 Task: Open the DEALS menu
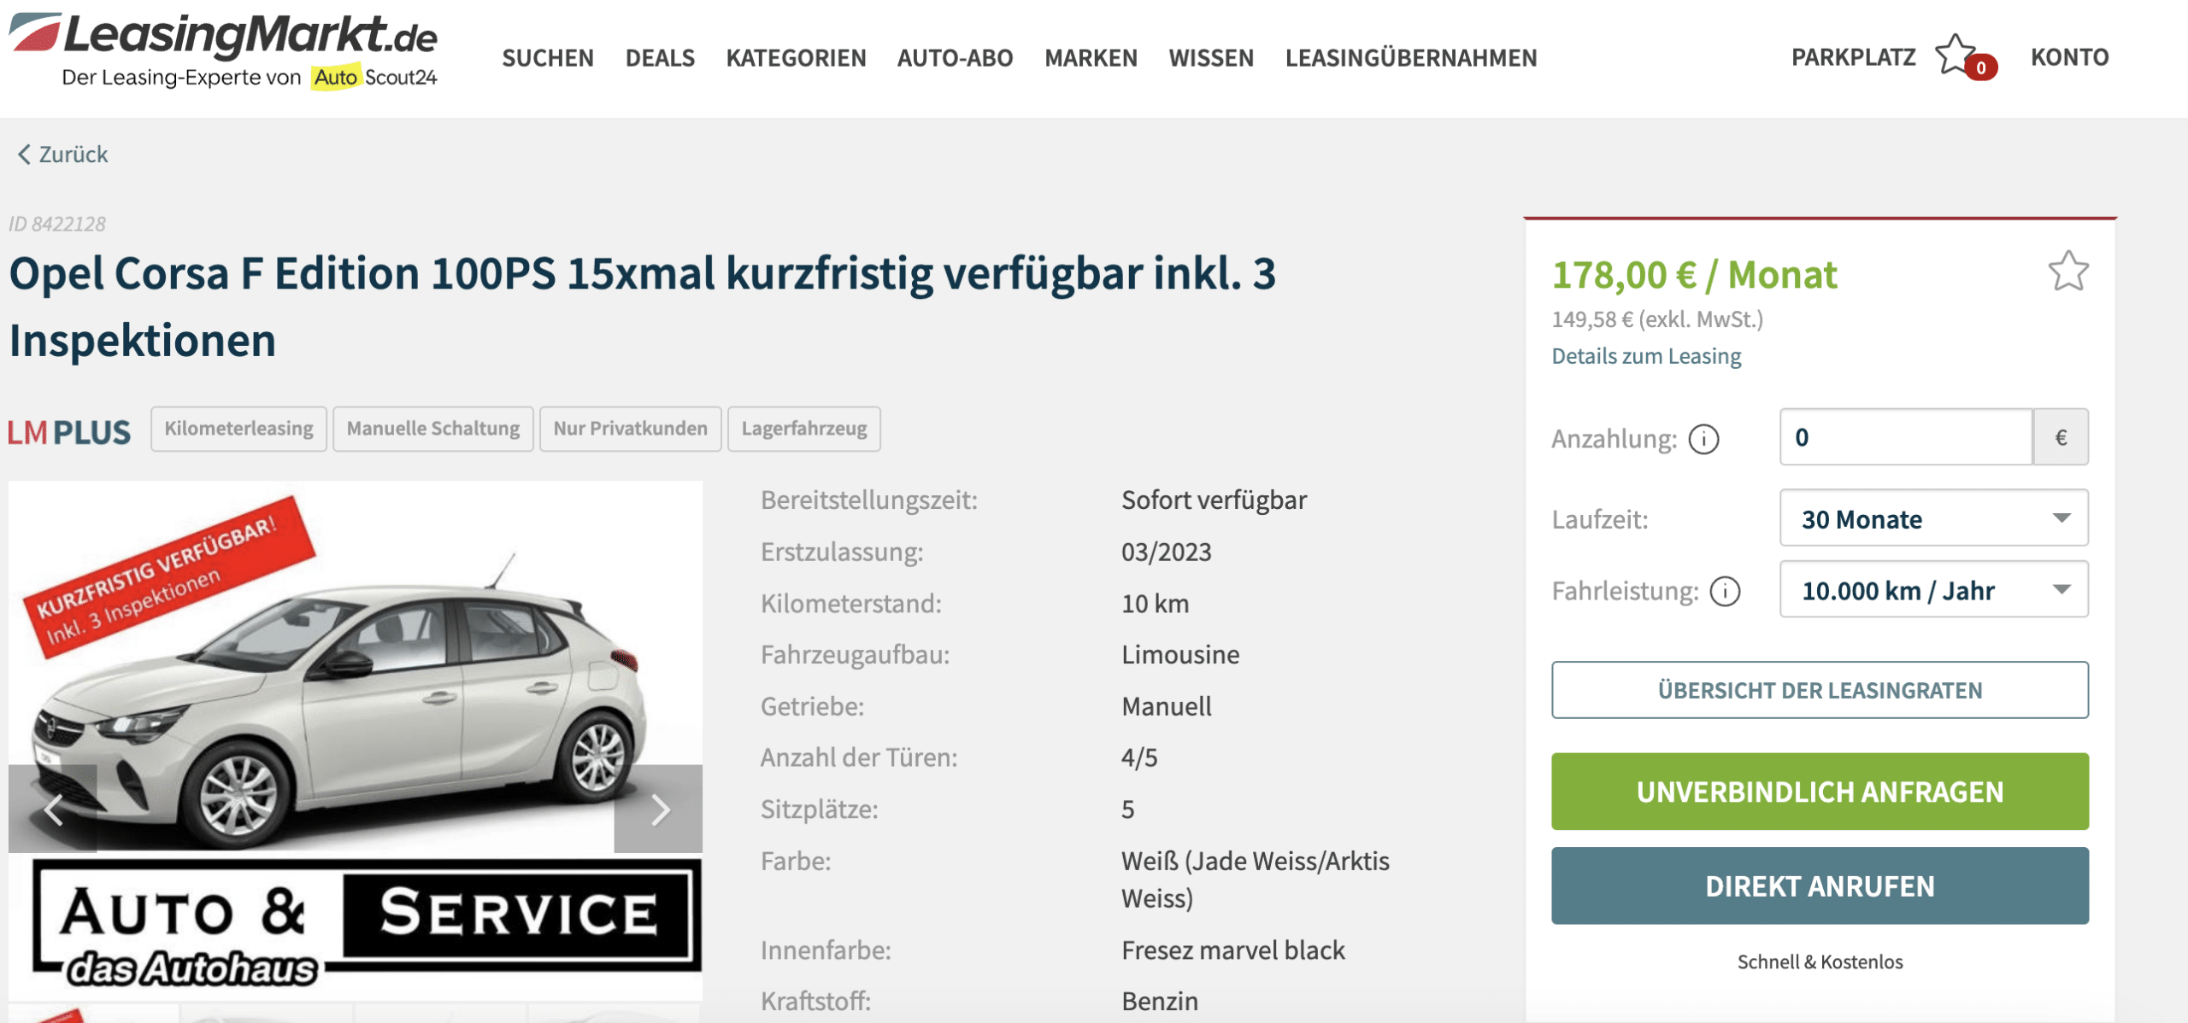[660, 57]
